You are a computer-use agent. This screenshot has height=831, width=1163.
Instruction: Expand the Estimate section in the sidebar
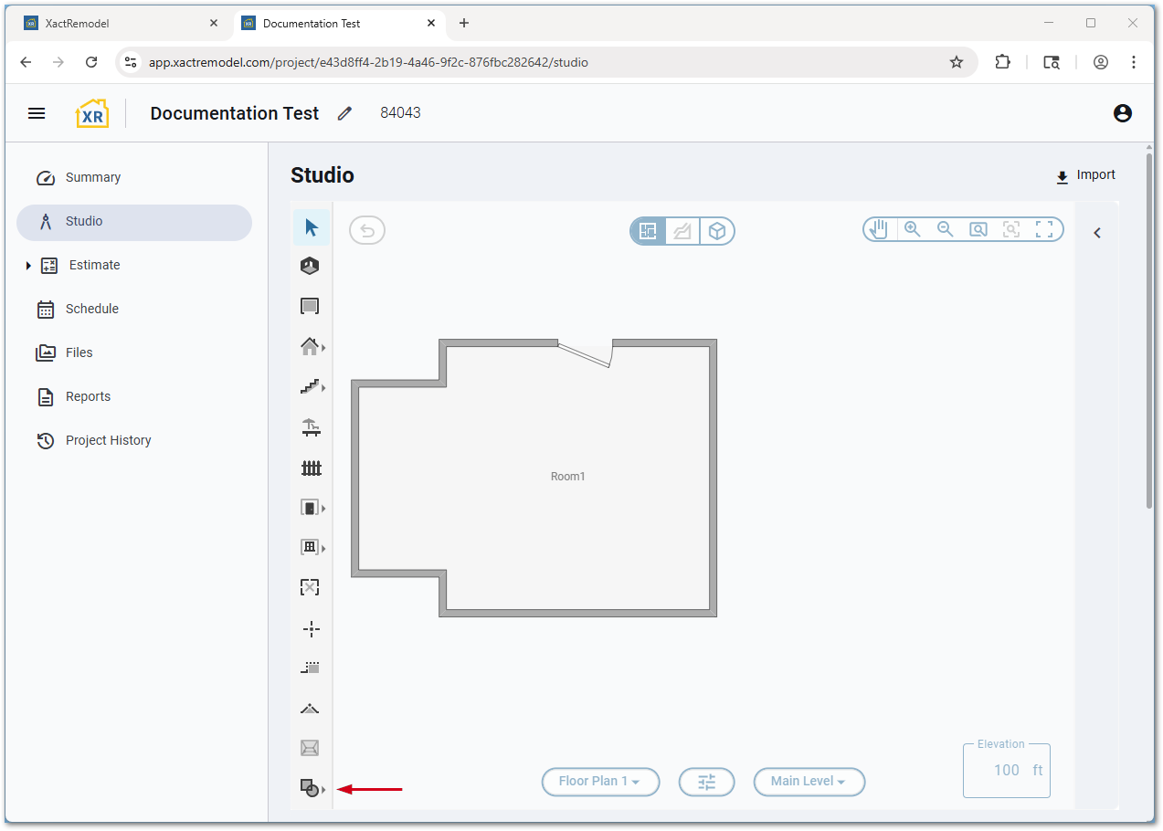(x=28, y=266)
